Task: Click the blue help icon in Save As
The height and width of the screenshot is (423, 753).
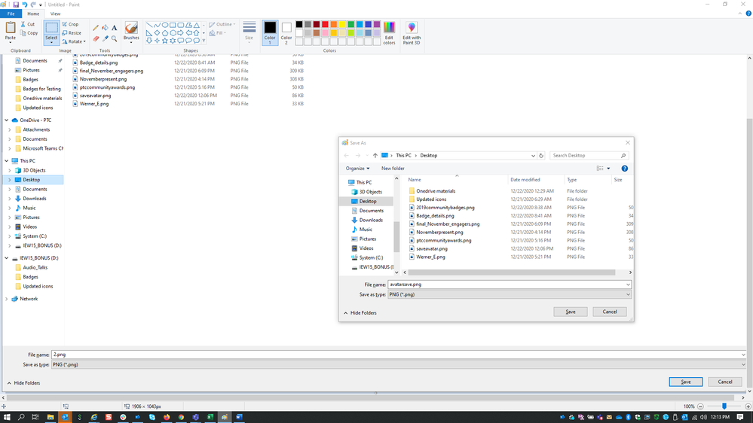Action: [x=624, y=169]
